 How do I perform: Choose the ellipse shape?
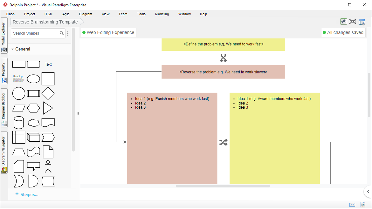(33, 79)
